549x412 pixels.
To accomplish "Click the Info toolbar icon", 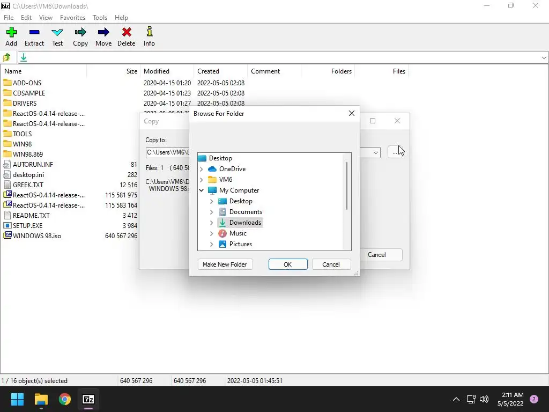I will tap(149, 32).
